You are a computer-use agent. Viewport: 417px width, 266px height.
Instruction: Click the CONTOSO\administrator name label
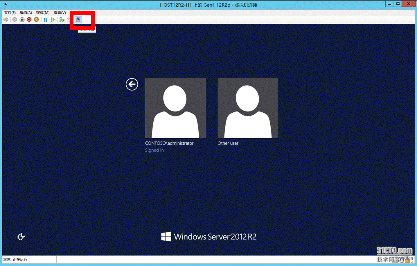coord(169,143)
